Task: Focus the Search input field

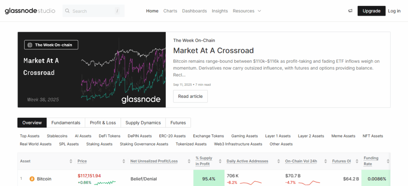Action: click(93, 11)
